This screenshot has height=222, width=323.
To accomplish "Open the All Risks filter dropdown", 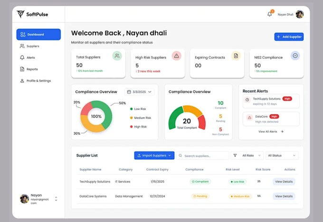I will click(x=247, y=156).
